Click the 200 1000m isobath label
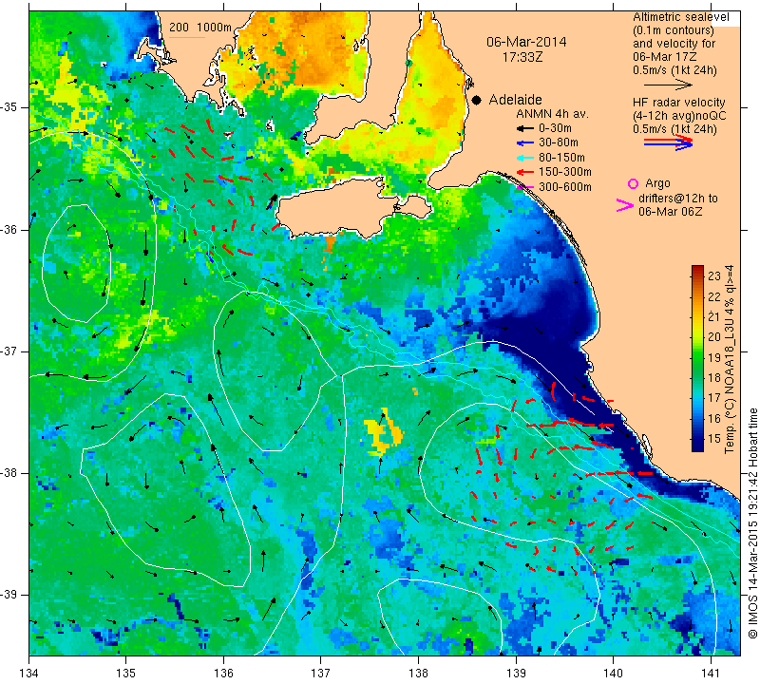The width and height of the screenshot is (760, 684). 200,28
